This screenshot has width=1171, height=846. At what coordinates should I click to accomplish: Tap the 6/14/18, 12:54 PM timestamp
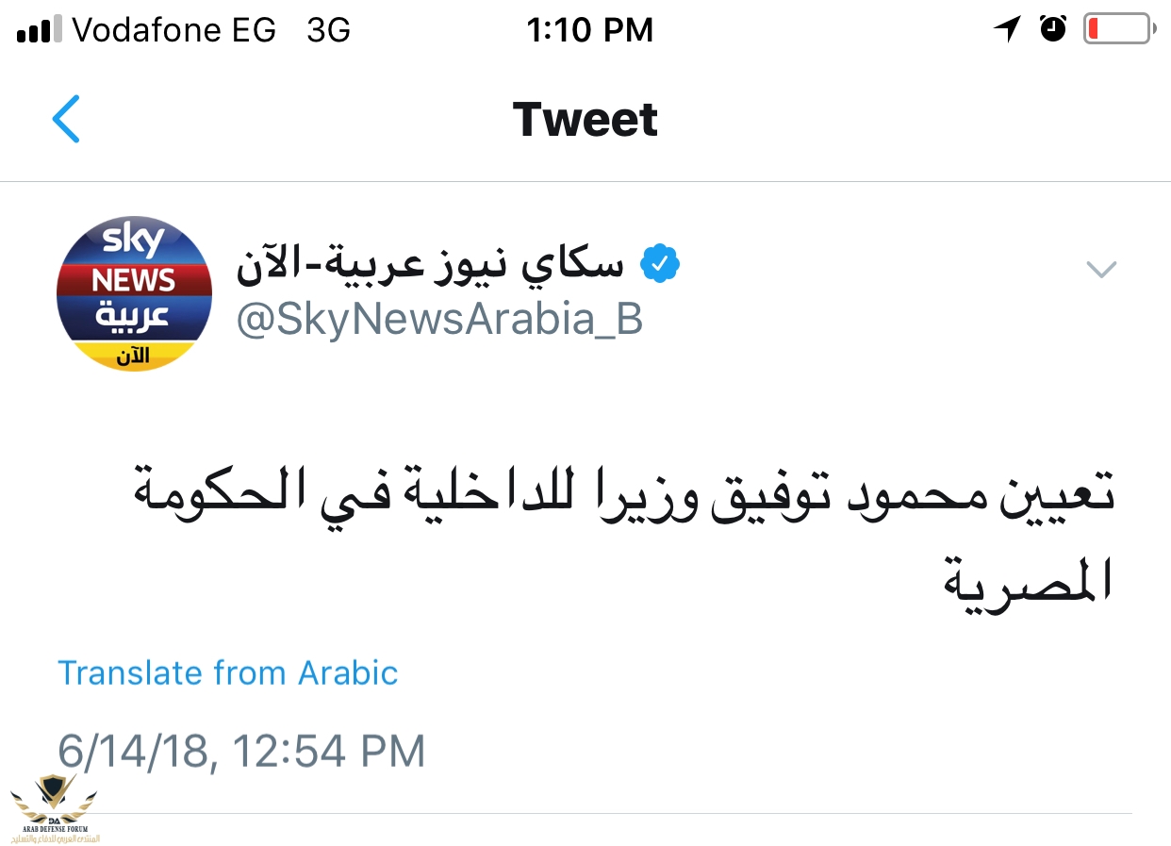point(242,752)
